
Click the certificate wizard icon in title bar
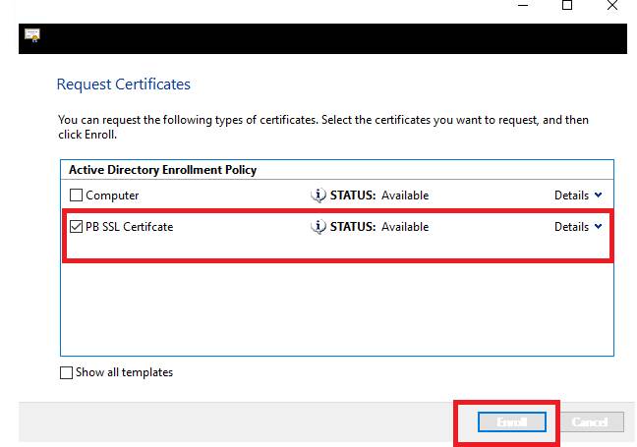click(x=31, y=36)
